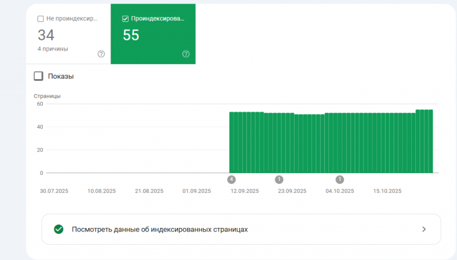Image resolution: width=457 pixels, height=260 pixels.
Task: Click the '60' y-axis label
Action: tap(40, 104)
